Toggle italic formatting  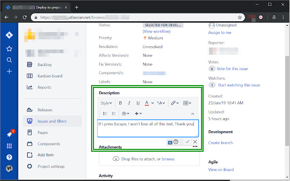coord(129,103)
